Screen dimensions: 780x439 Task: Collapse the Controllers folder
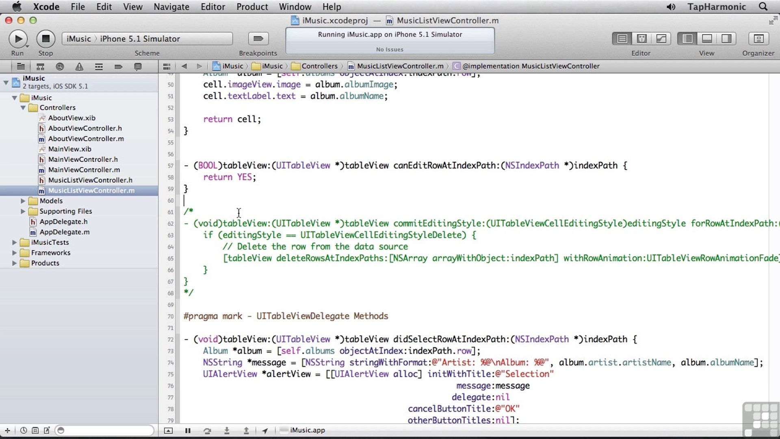(x=23, y=108)
